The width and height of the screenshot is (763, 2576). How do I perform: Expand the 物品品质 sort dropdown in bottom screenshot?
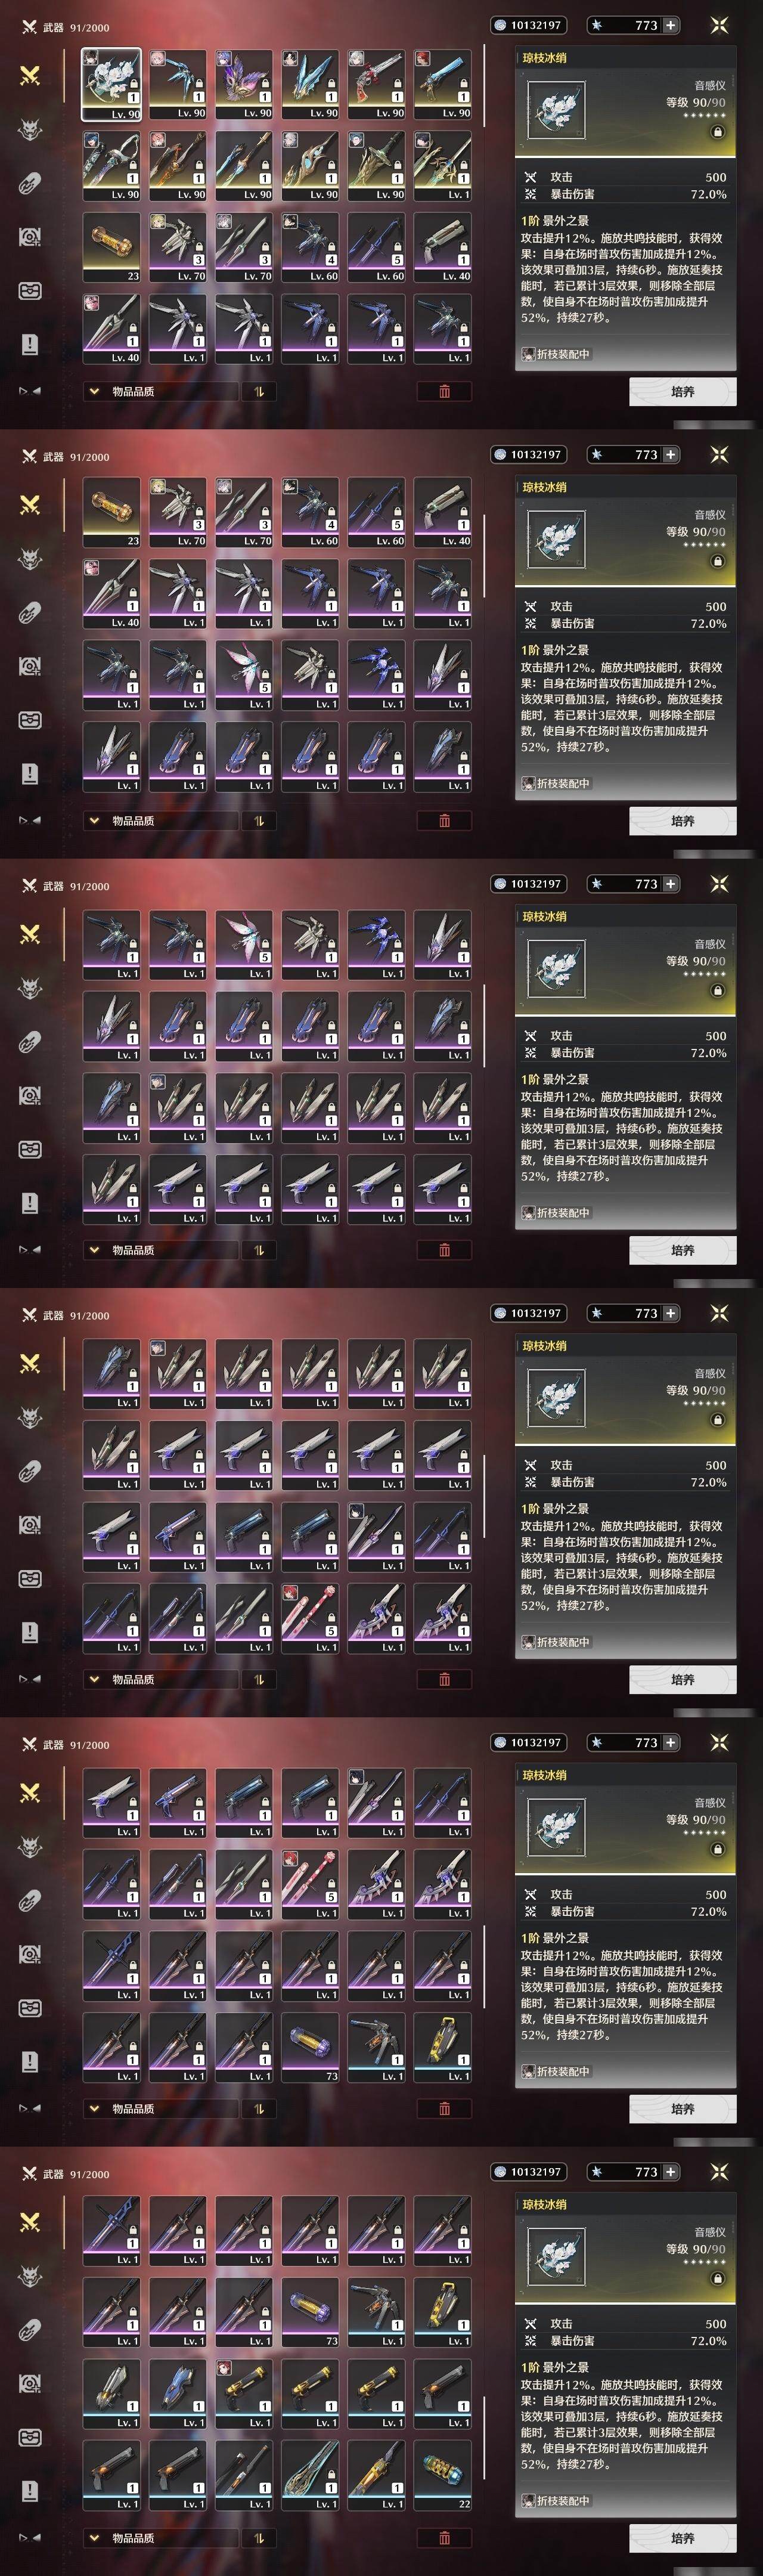[161, 2538]
